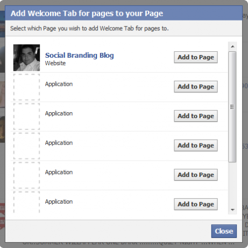Click Add to Page for last Application

(x=196, y=204)
